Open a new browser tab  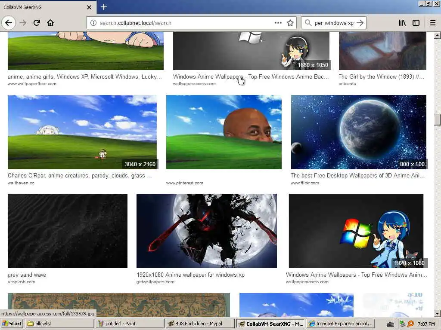point(104,7)
